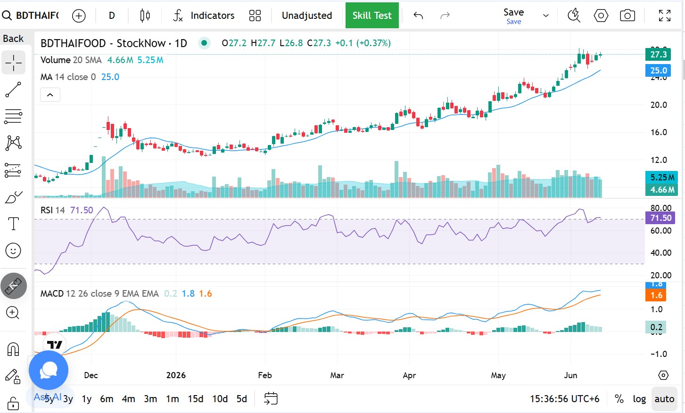Set range to 1m
Screen dimensions: 685x413
click(173, 399)
